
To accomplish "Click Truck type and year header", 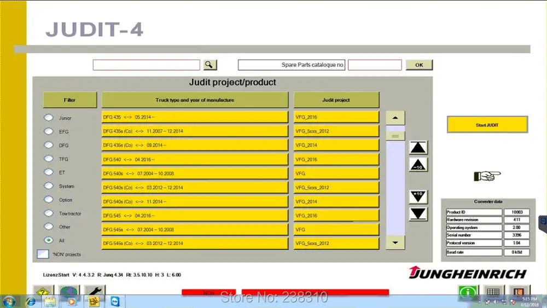I will (195, 100).
